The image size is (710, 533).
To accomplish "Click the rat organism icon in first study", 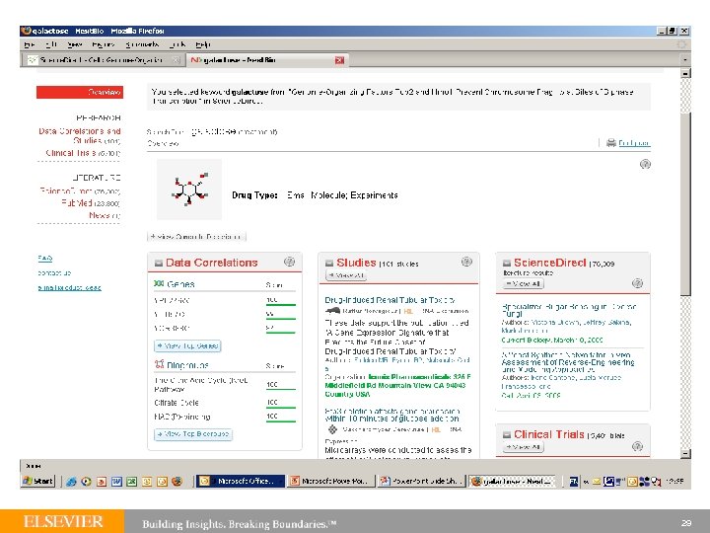I will click(x=333, y=311).
